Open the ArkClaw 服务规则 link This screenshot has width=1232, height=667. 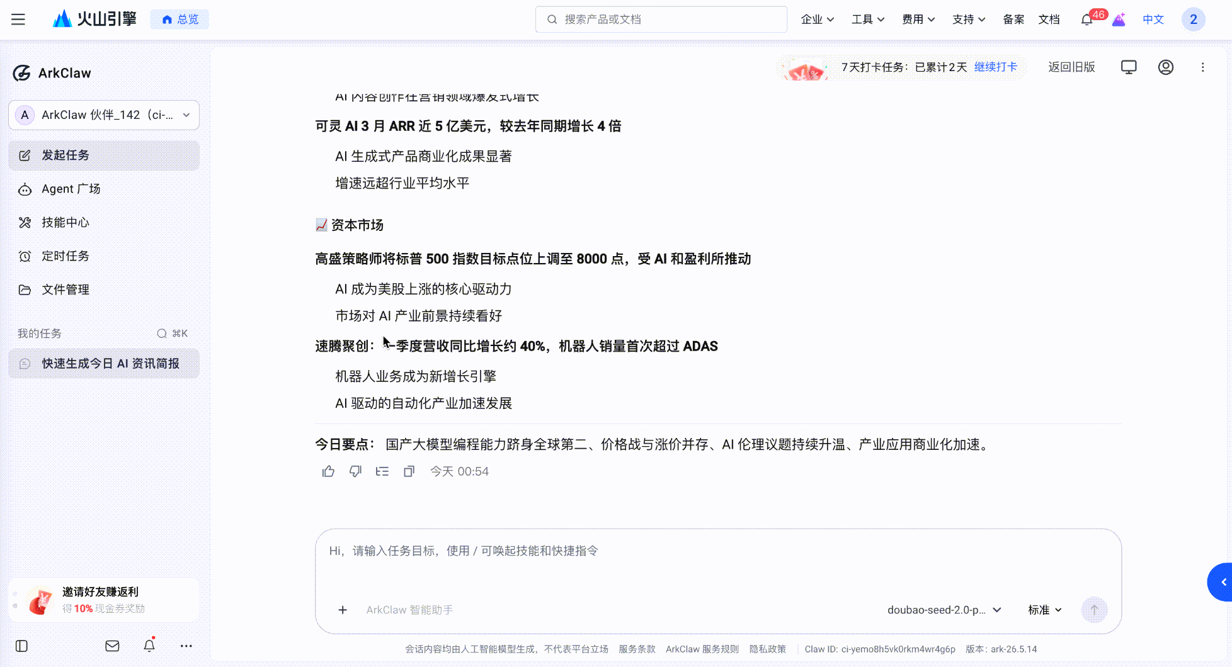point(702,649)
